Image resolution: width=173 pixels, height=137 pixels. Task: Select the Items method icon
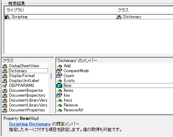click(59, 91)
